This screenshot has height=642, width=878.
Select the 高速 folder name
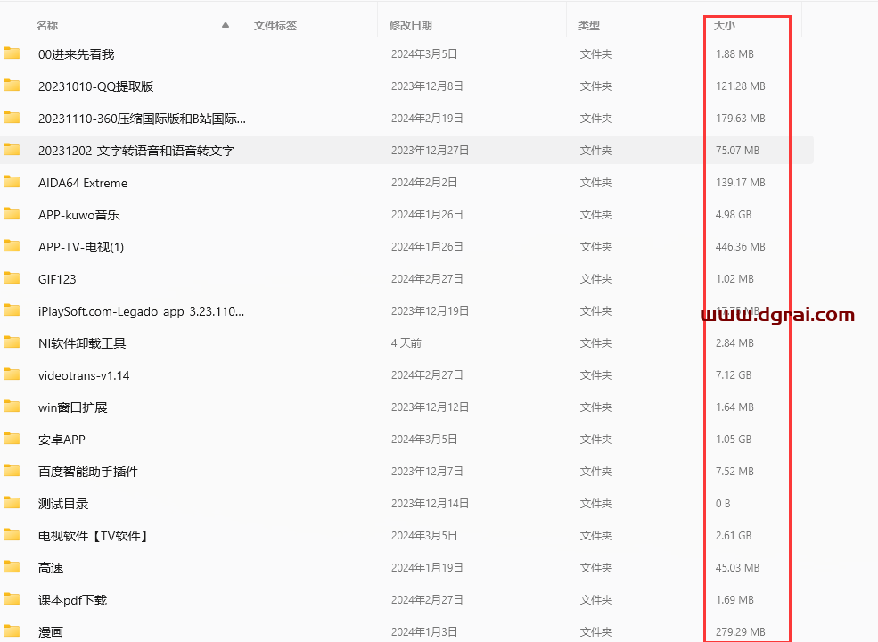[51, 568]
